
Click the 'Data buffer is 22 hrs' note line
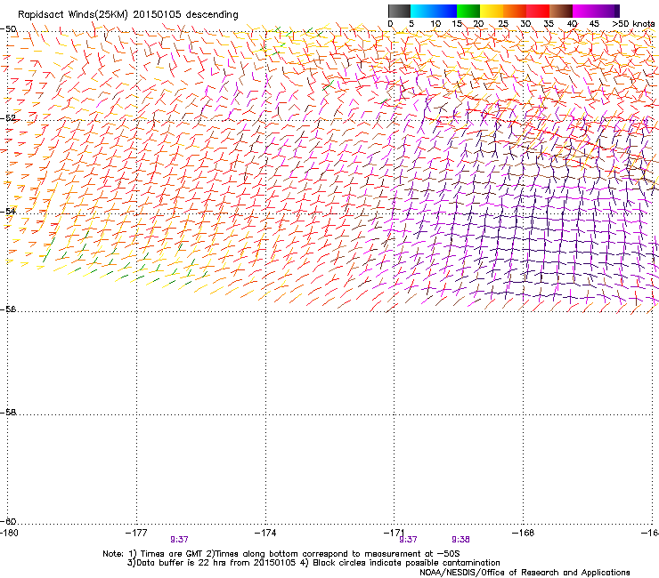pyautogui.click(x=313, y=563)
